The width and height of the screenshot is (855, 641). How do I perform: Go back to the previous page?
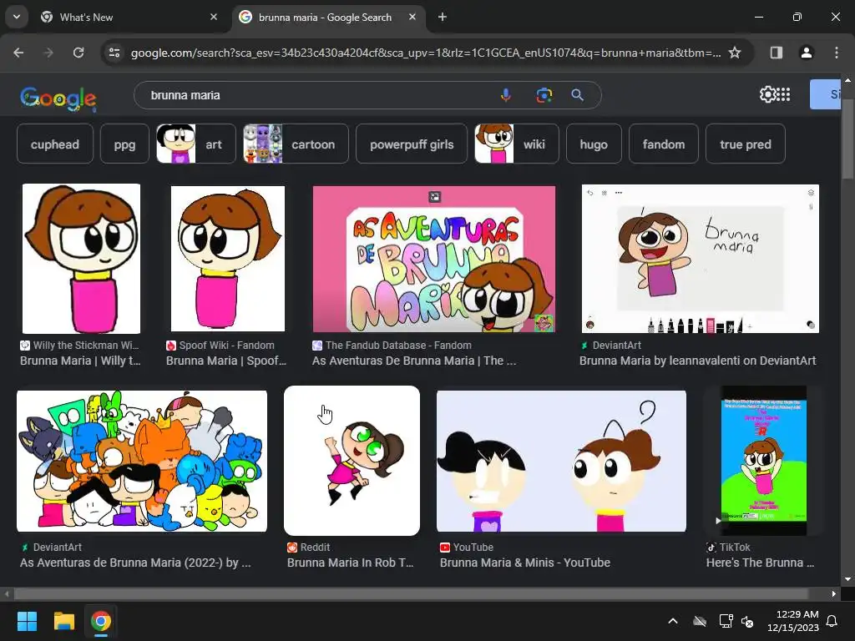tap(18, 53)
